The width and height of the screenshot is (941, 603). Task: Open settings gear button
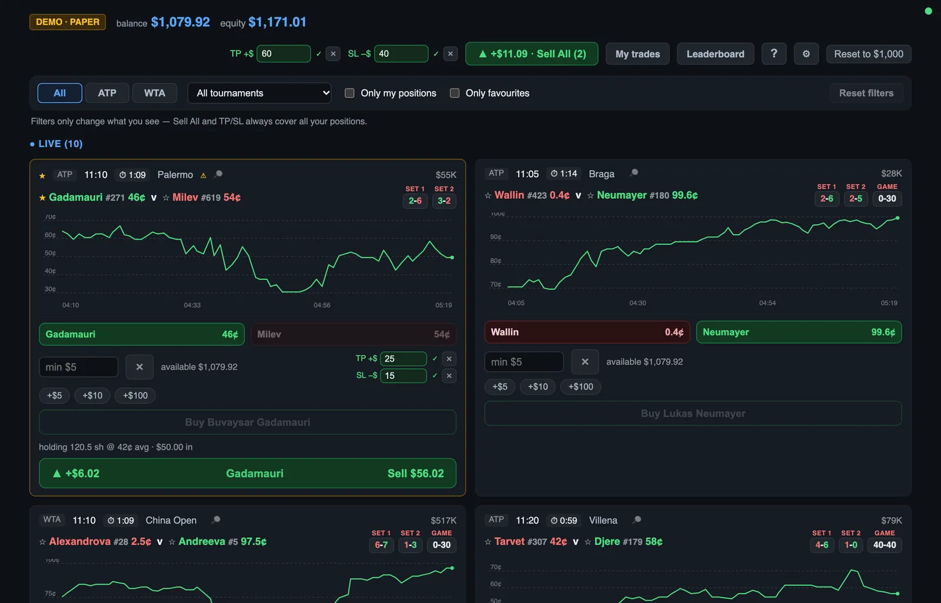pos(806,54)
